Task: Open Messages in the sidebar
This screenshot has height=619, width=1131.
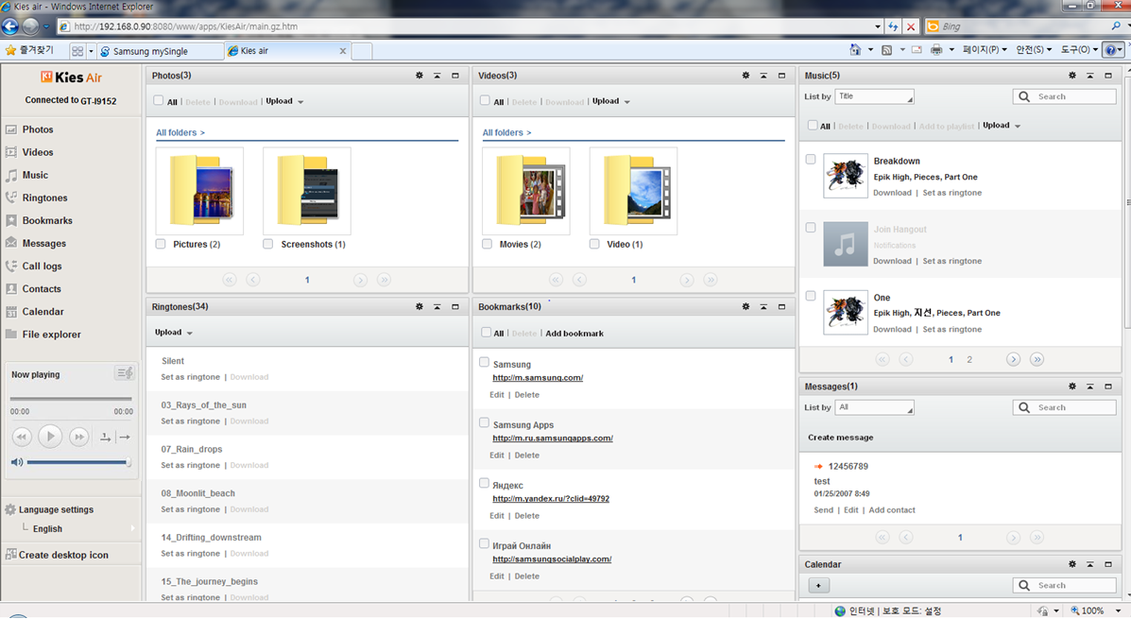Action: point(44,244)
